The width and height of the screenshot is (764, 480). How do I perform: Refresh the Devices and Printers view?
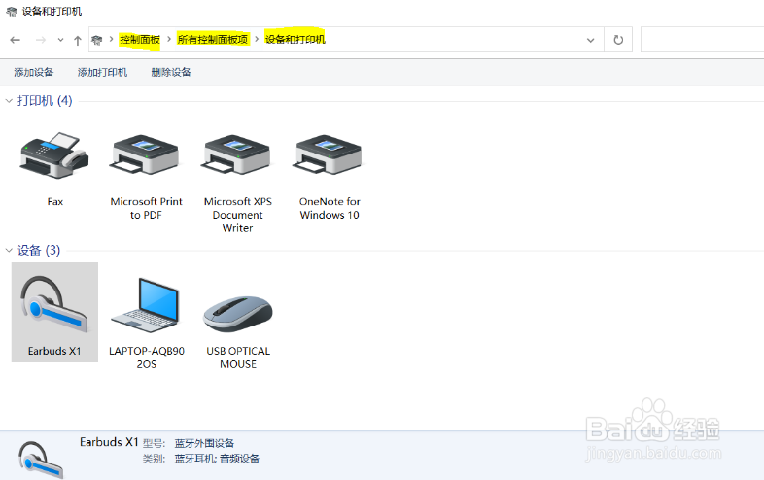[x=618, y=40]
